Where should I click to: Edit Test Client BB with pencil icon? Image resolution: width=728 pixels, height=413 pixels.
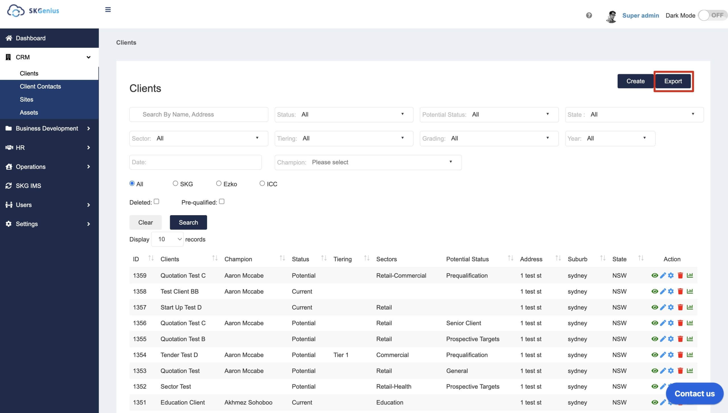point(663,291)
